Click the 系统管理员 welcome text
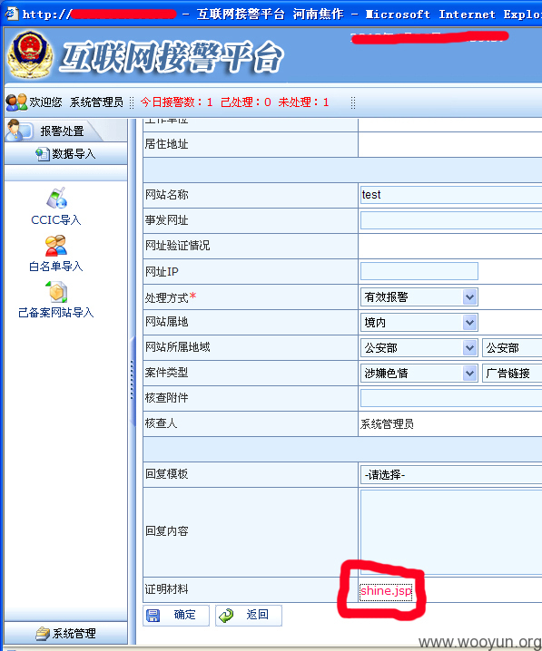This screenshot has height=651, width=542. click(x=96, y=102)
